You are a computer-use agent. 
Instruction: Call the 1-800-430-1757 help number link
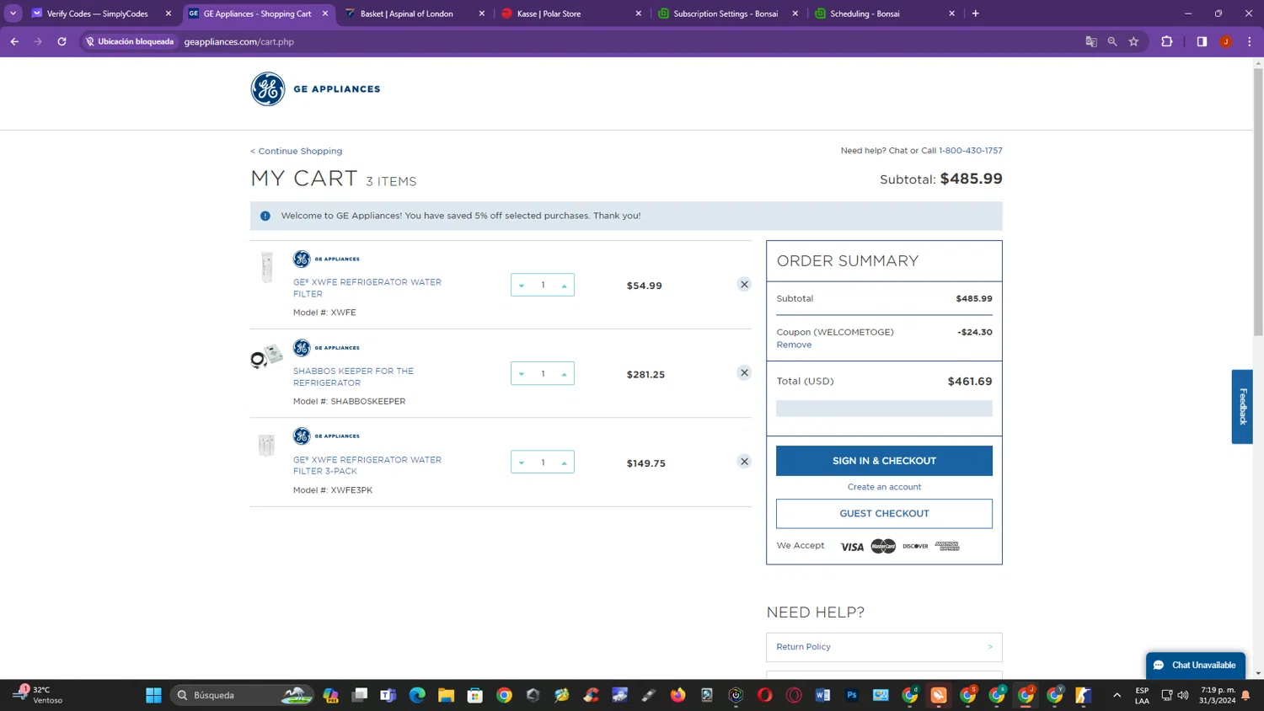coord(971,150)
